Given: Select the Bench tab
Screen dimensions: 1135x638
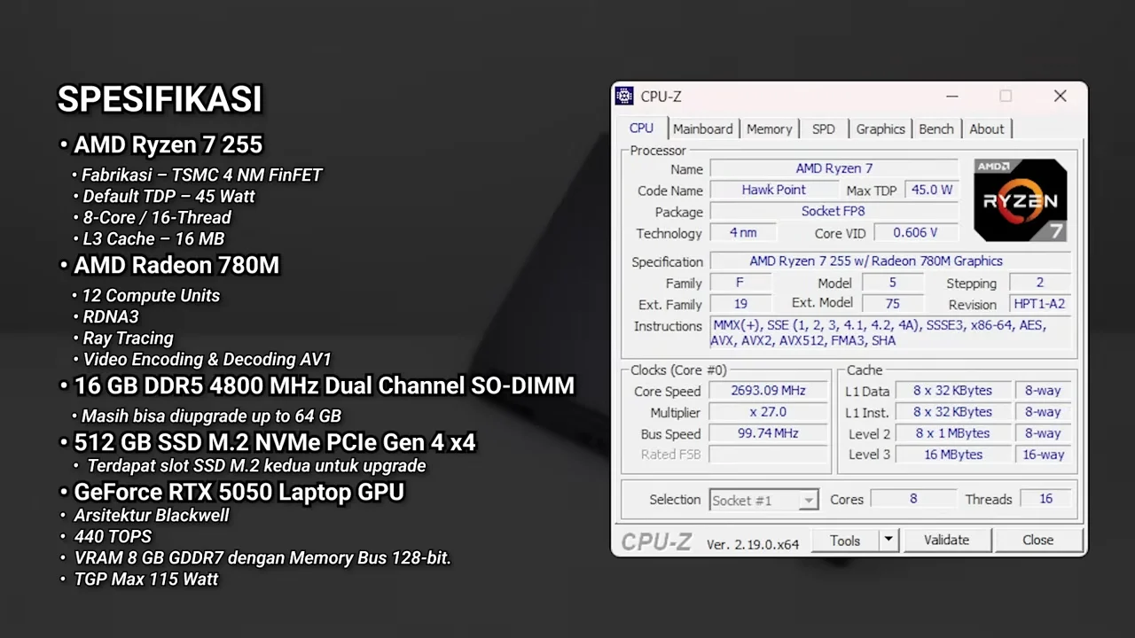Looking at the screenshot, I should pyautogui.click(x=936, y=128).
